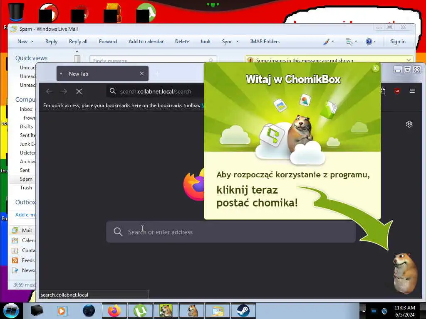Open the red uBlock extension icon
This screenshot has width=426, height=319.
(x=397, y=91)
